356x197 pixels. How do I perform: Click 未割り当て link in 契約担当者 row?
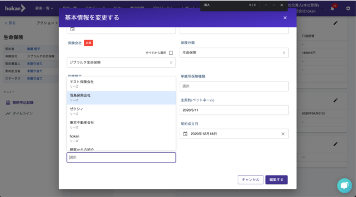[x=35, y=71]
